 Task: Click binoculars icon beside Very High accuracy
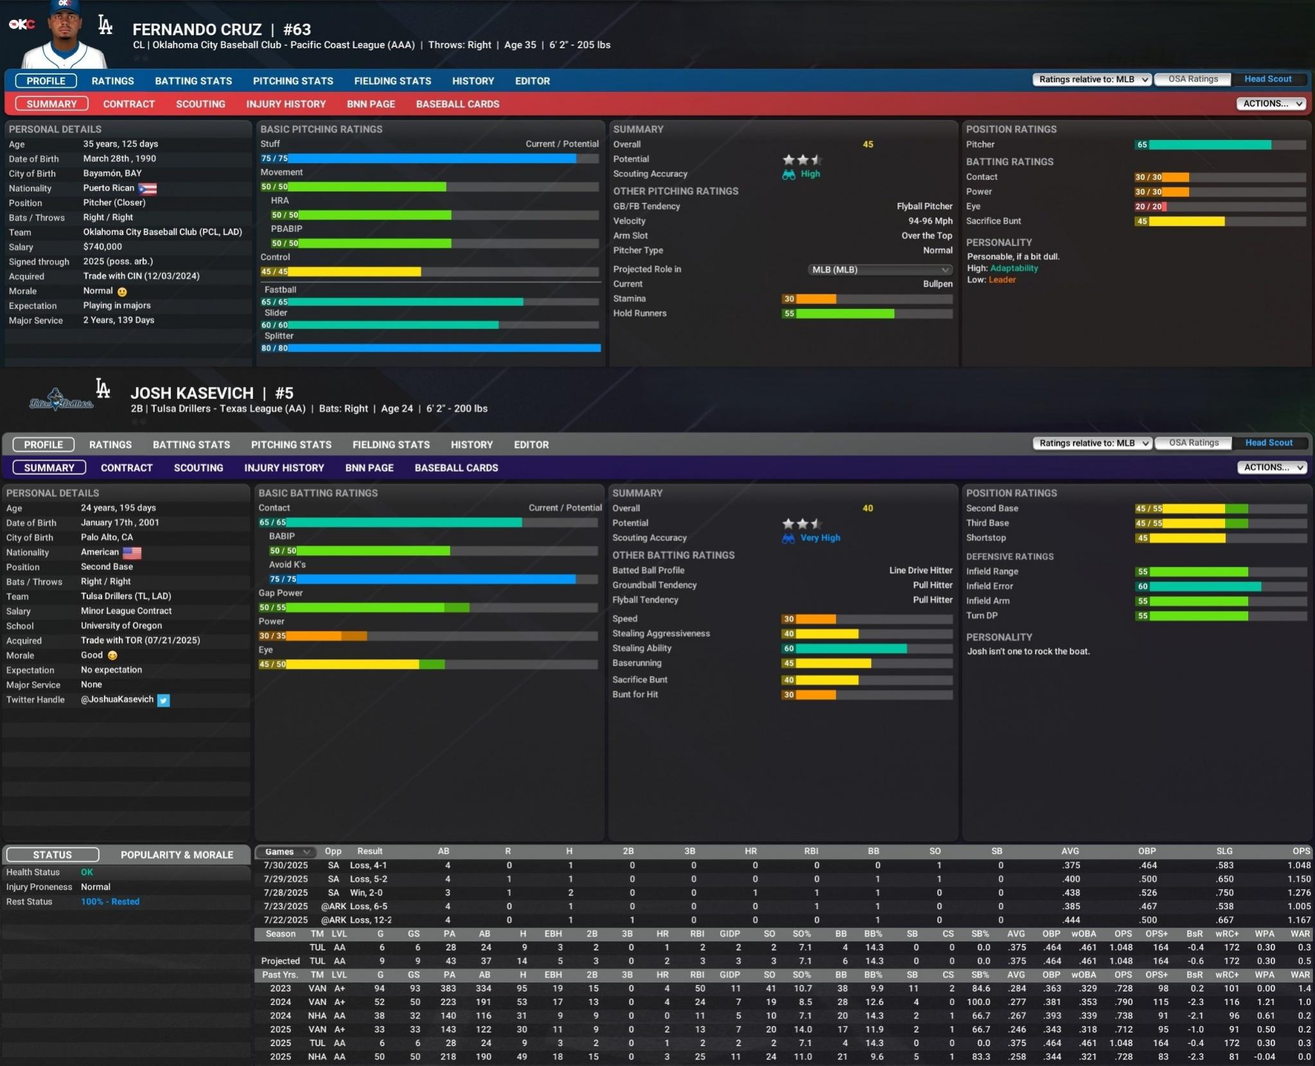click(788, 538)
